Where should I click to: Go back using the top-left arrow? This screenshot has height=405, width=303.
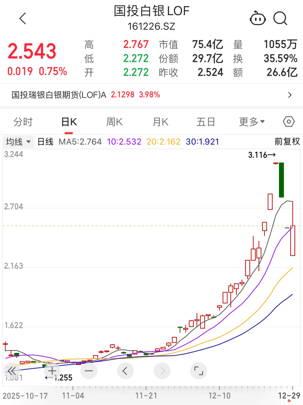[x=23, y=18]
